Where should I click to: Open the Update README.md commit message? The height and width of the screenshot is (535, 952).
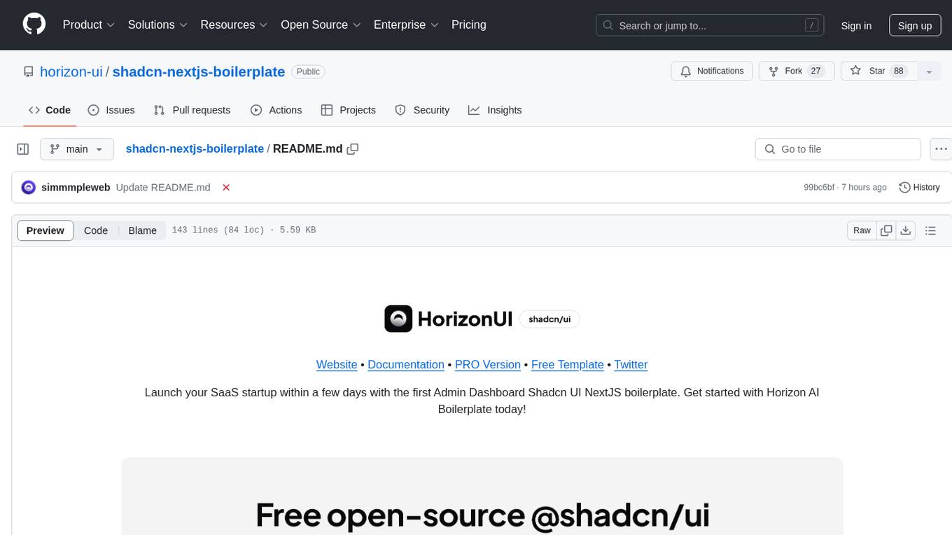(x=163, y=188)
